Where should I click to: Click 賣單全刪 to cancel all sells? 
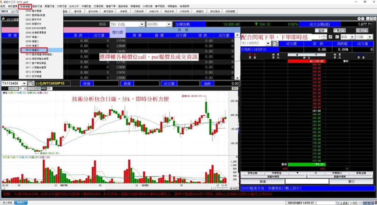coord(361,173)
